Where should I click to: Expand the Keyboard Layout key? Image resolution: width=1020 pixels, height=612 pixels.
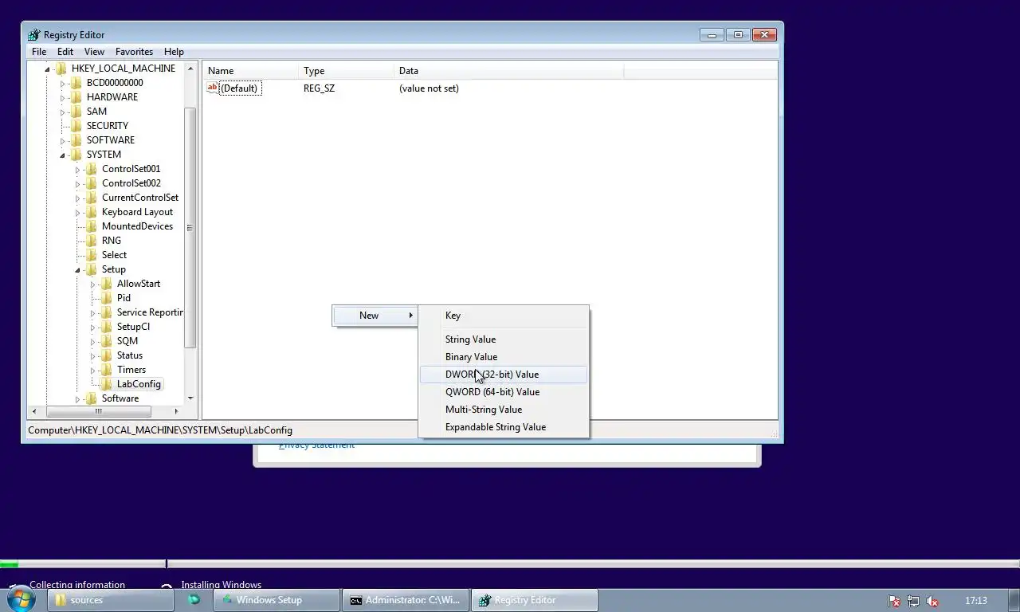(77, 212)
